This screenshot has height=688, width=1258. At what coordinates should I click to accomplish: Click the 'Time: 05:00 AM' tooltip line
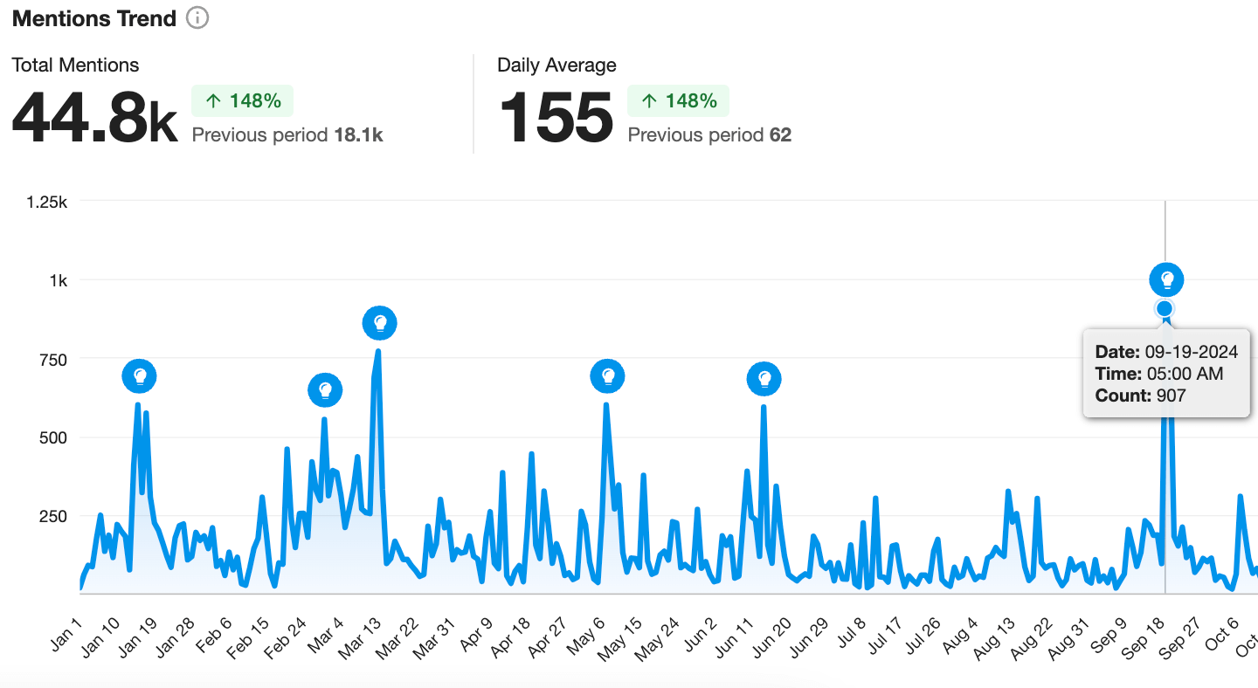click(x=1158, y=374)
